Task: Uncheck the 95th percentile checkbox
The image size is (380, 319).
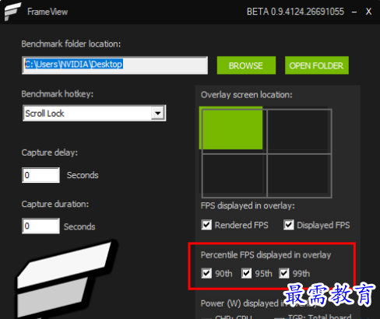Action: (246, 273)
